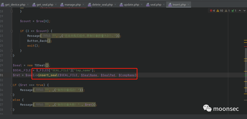Click the yellow warnings indicator showing 10
The height and width of the screenshot is (119, 247).
tap(220, 11)
